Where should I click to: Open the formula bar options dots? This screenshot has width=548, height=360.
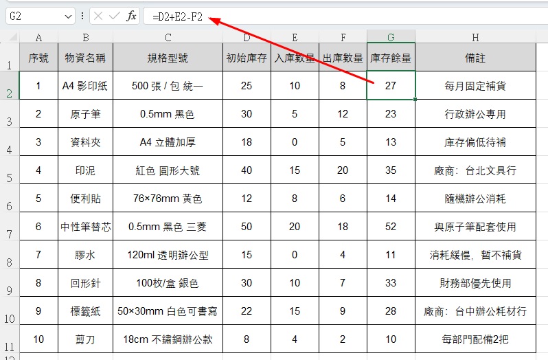82,16
